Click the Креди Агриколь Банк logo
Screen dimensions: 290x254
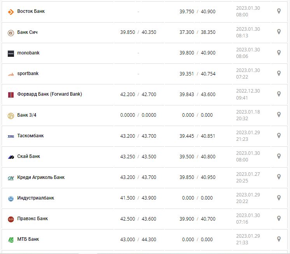(11, 178)
